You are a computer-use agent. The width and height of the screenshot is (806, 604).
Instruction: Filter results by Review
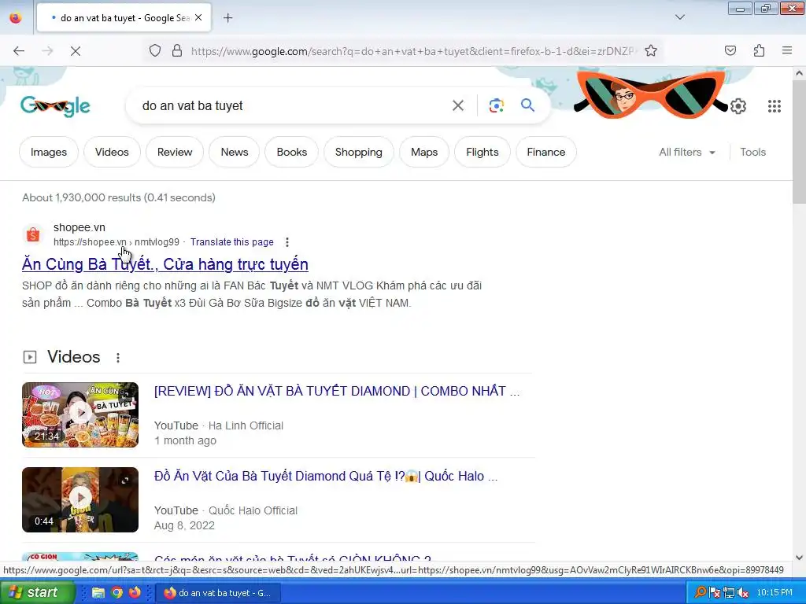[x=175, y=152]
